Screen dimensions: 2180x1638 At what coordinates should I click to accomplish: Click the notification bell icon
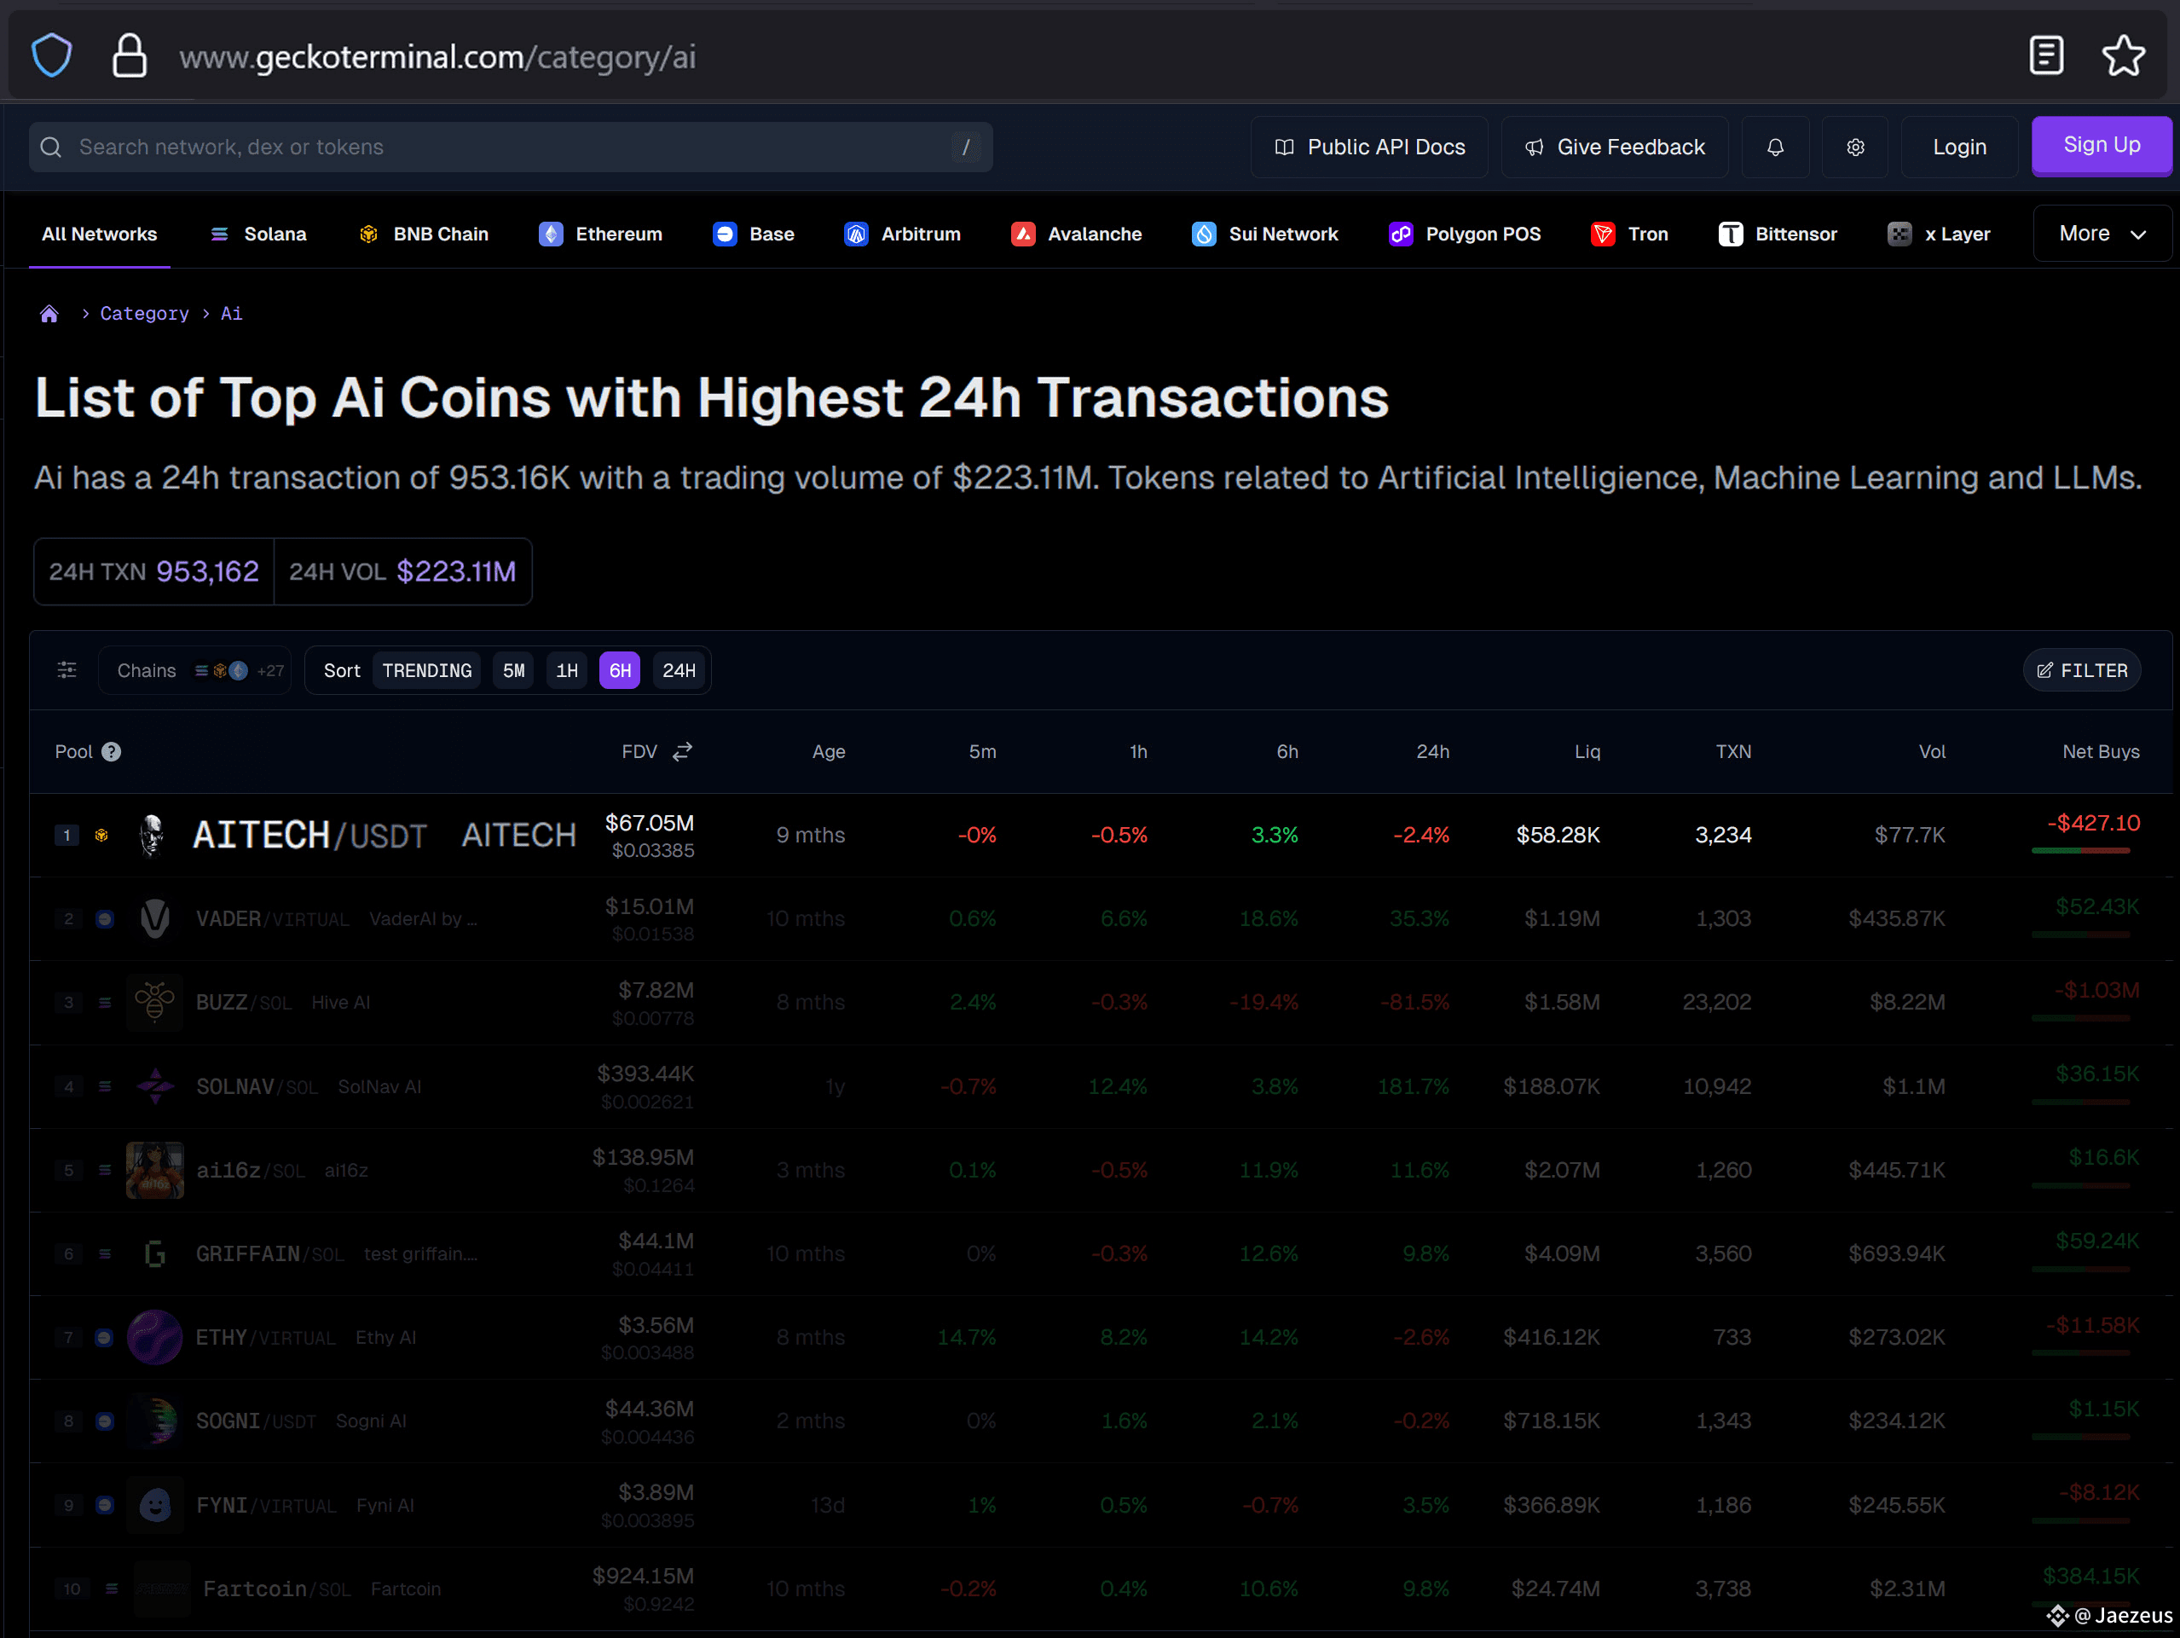1774,147
